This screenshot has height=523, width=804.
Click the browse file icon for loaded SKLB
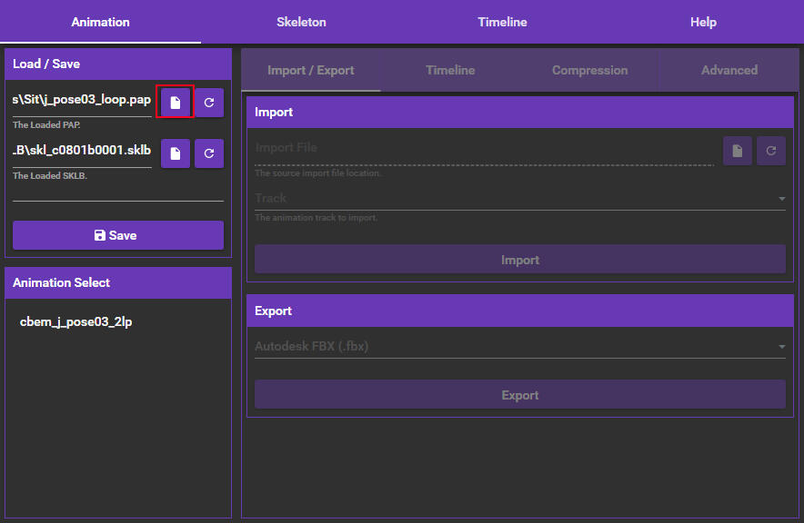176,153
